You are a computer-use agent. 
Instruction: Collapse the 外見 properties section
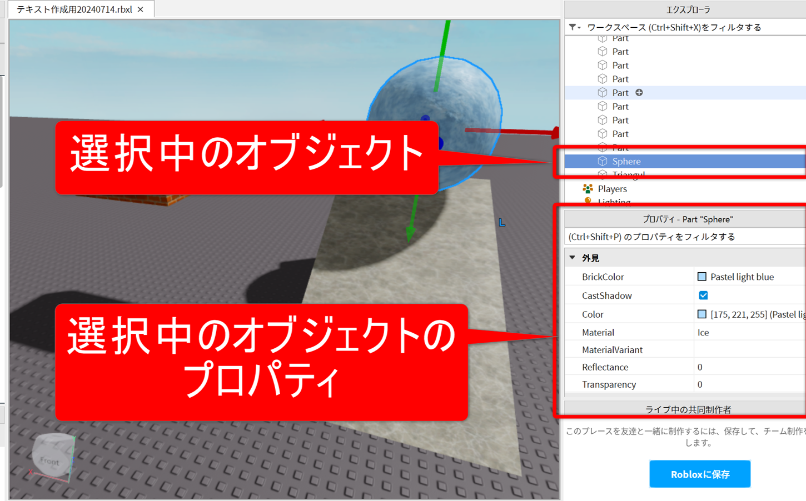click(x=573, y=258)
